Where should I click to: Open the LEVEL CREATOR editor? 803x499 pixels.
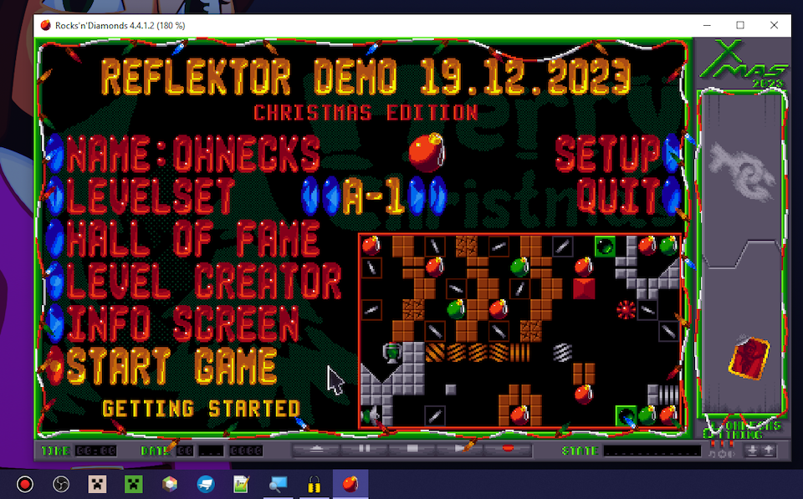[203, 281]
